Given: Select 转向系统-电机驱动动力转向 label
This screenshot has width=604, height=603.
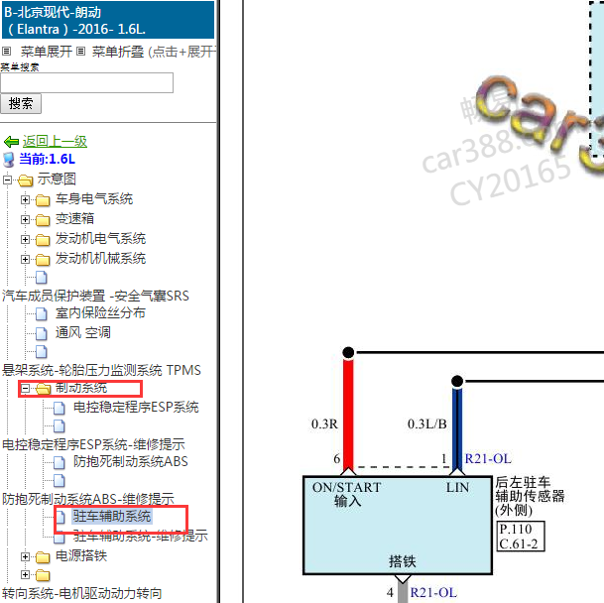Looking at the screenshot, I should (x=82, y=593).
